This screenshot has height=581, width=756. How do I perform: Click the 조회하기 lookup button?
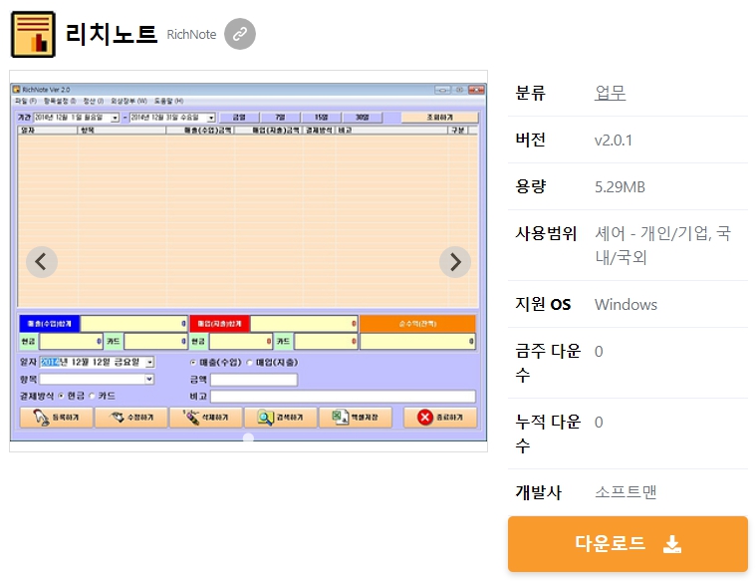439,118
